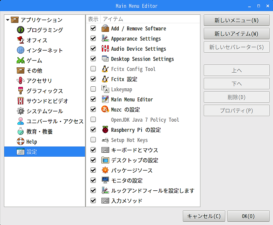Enable the Fcitx Config Tool checkbox
273x225 pixels.
(93, 69)
